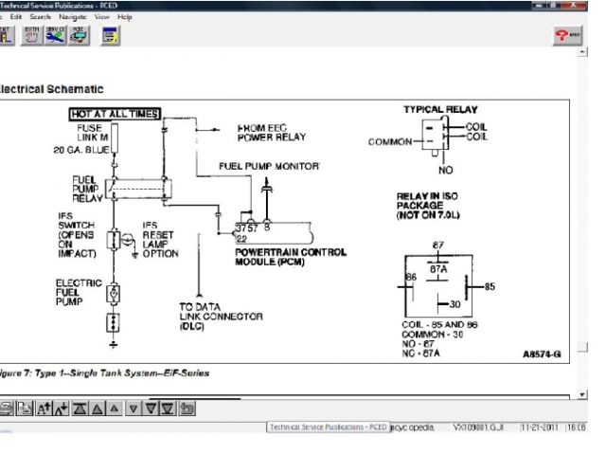Screen dimensions: 606x455
Task: Decrease text size with A-down arrow button
Action: [x=60, y=409]
